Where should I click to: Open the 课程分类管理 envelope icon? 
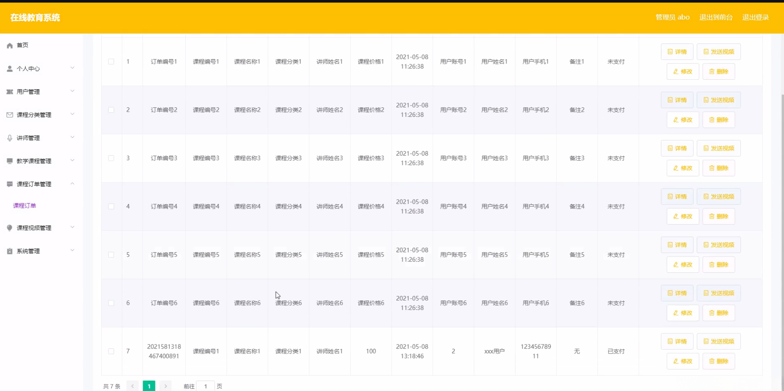pos(9,115)
